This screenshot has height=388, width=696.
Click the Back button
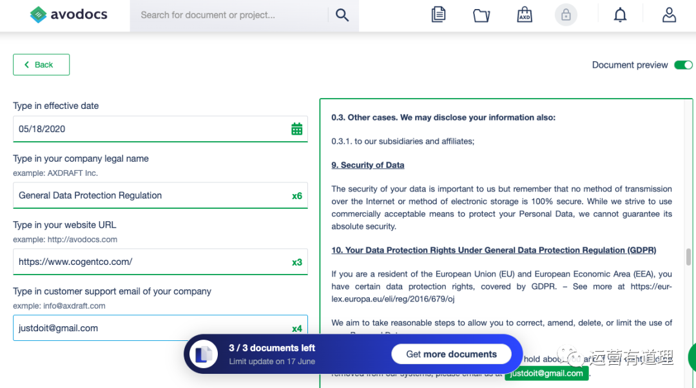(x=41, y=64)
